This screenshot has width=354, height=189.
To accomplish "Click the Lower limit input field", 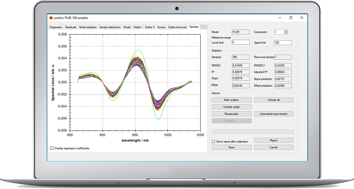I will tap(240, 42).
